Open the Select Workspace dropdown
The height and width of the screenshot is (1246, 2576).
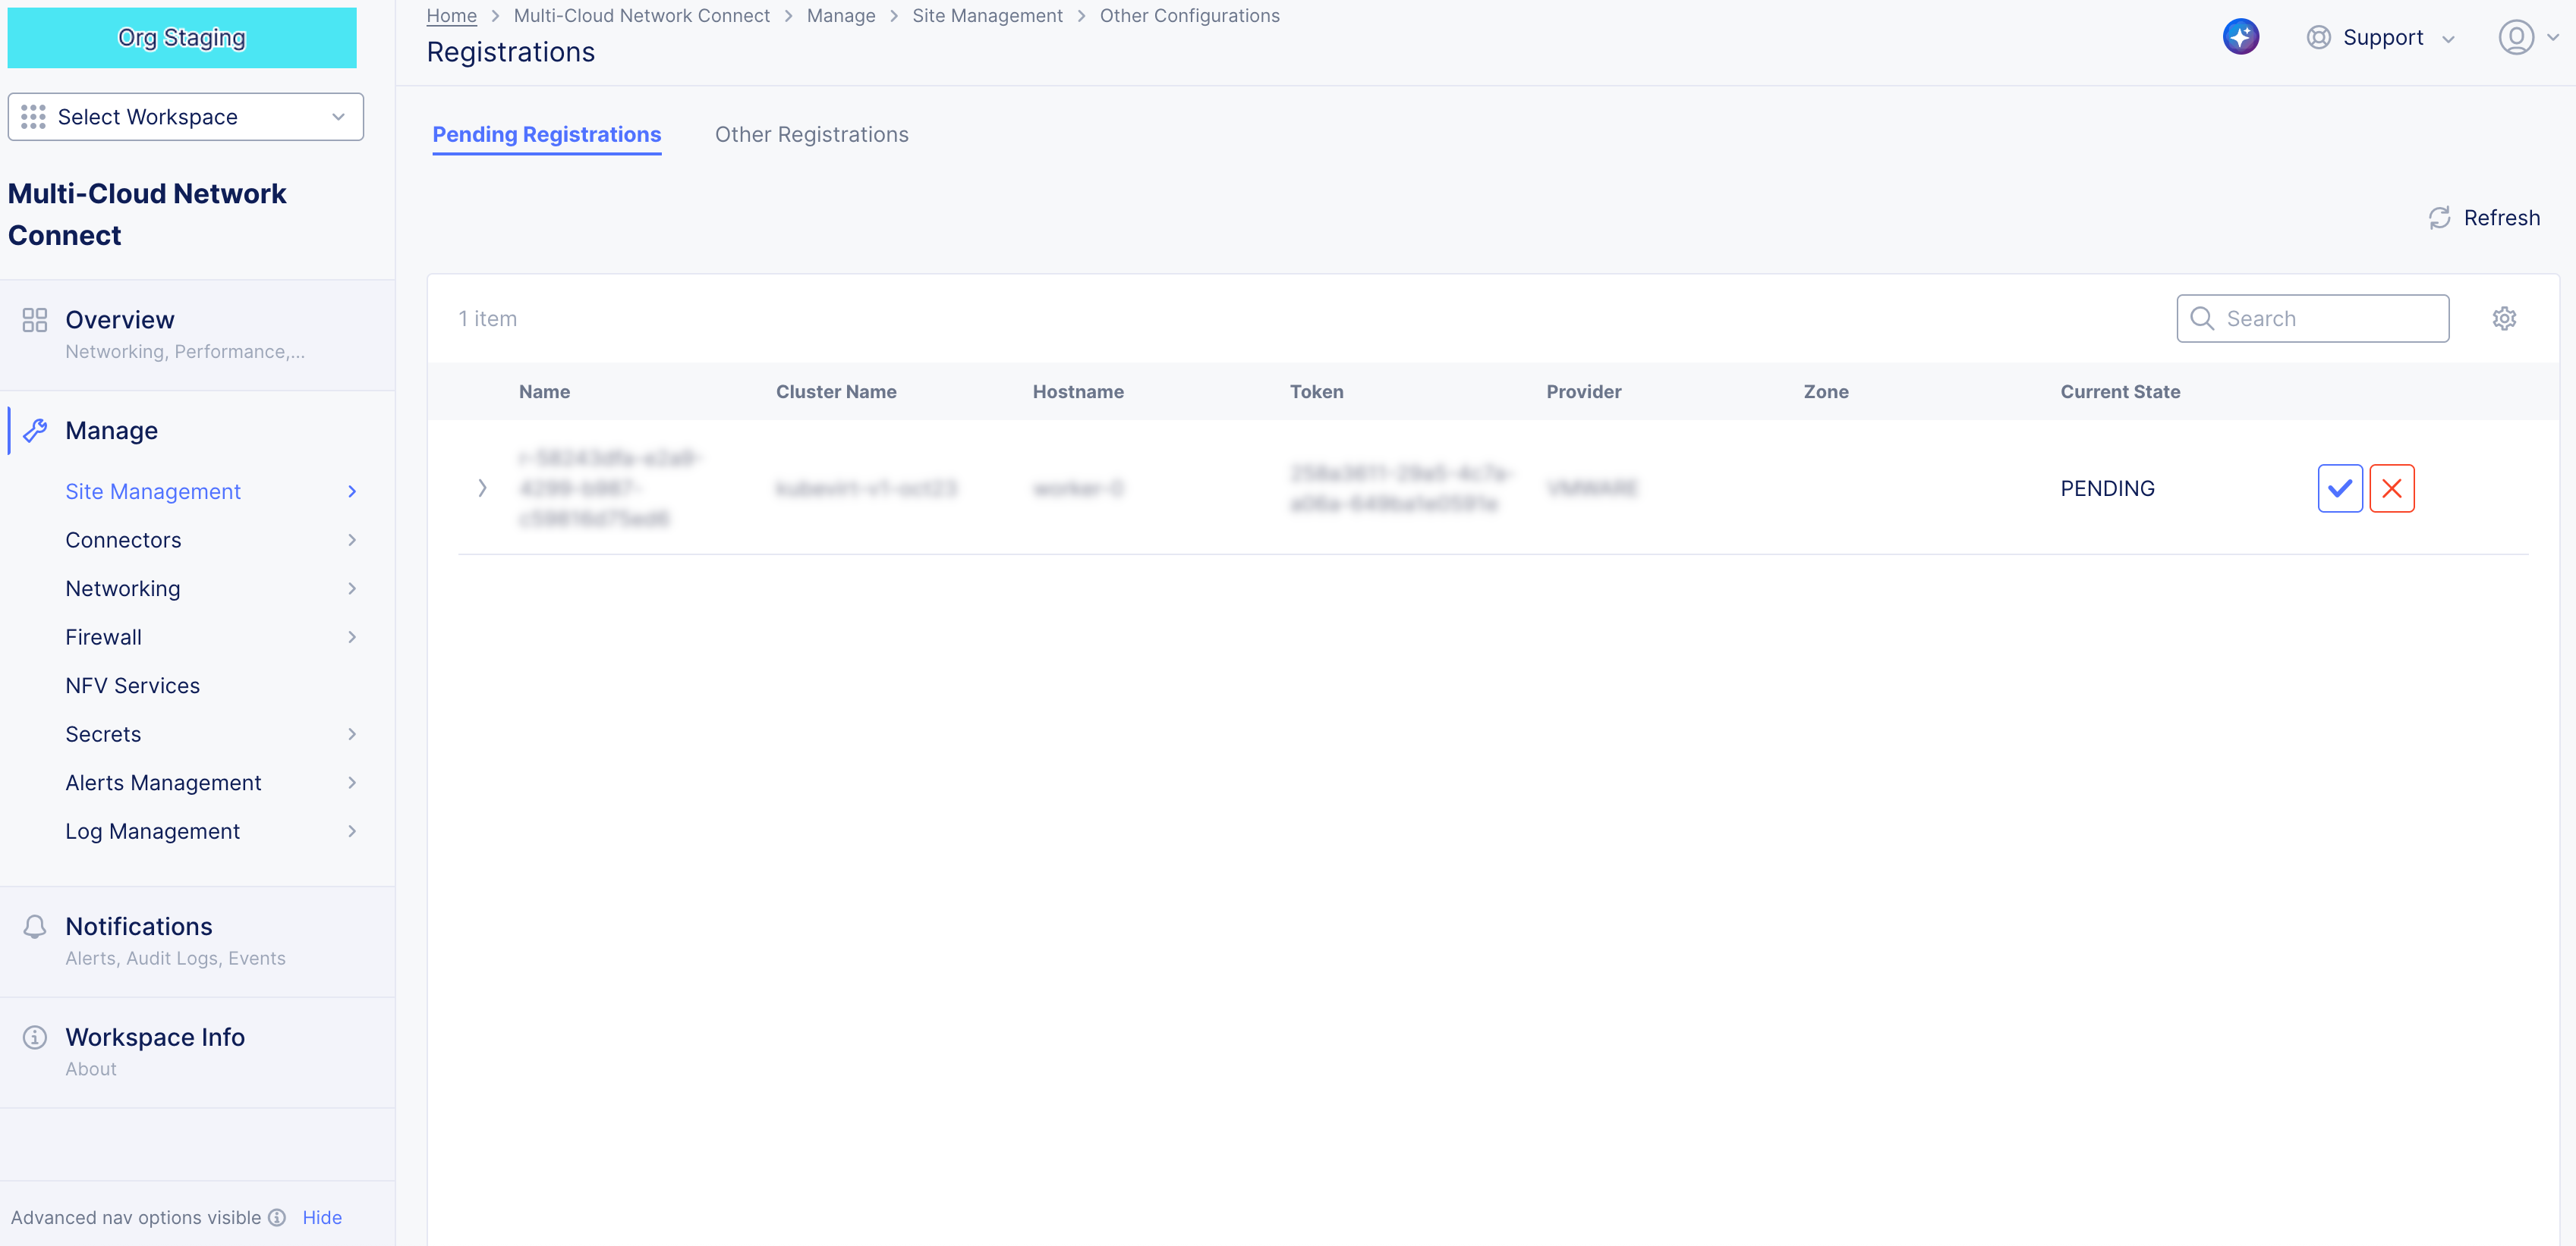[x=185, y=117]
